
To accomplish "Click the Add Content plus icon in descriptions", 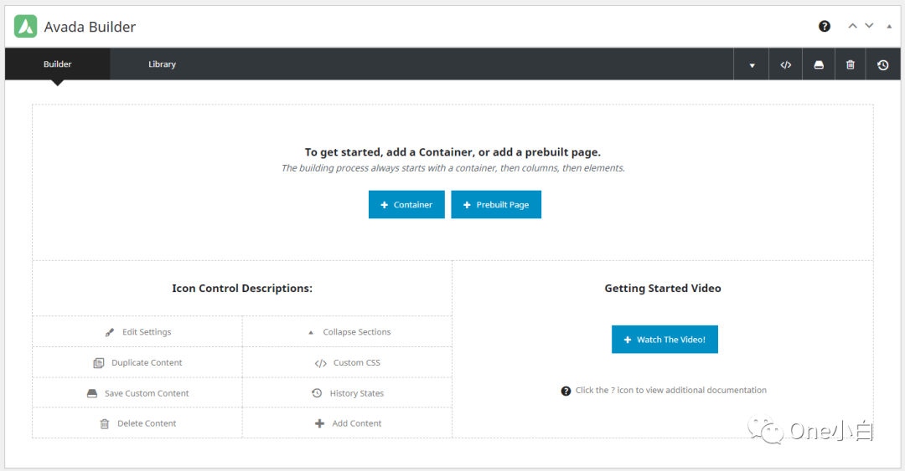I will pyautogui.click(x=319, y=423).
